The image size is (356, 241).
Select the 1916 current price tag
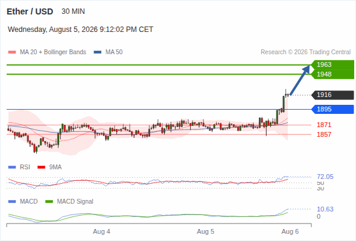[x=332, y=95]
